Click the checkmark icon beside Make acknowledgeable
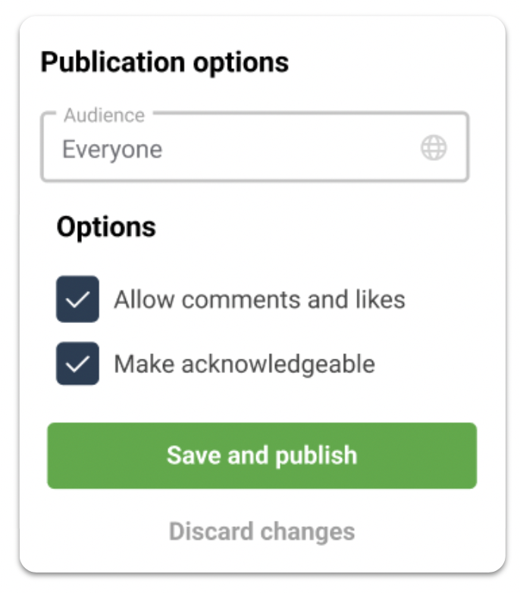The width and height of the screenshot is (520, 593). coord(77,364)
